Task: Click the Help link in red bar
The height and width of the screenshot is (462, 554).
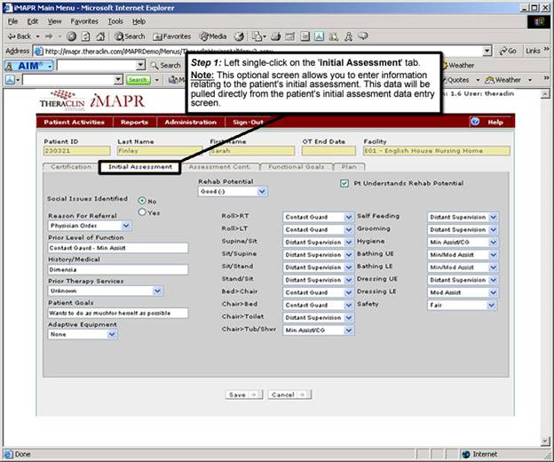Action: tap(495, 122)
